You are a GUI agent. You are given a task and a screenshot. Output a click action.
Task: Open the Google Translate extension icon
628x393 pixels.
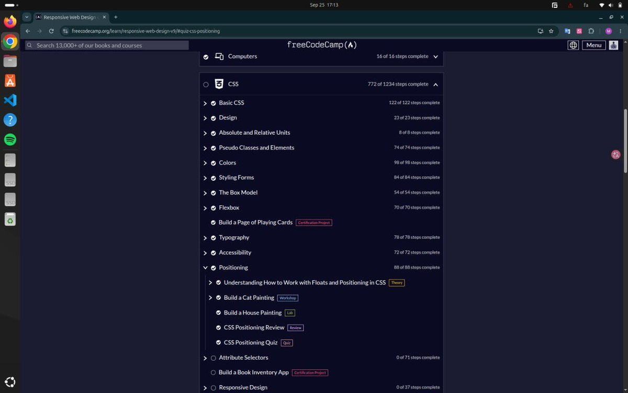coord(567,31)
